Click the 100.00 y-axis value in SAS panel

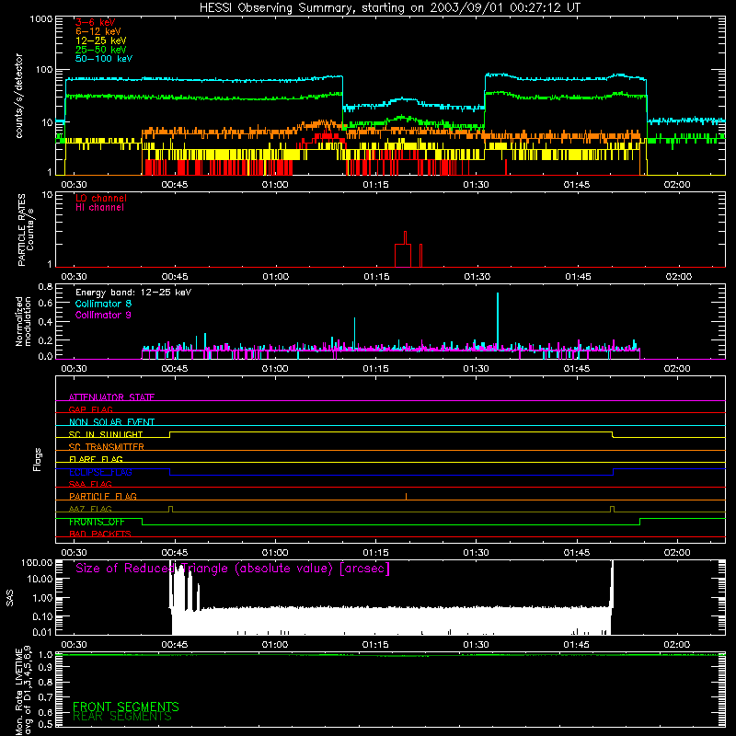point(37,562)
